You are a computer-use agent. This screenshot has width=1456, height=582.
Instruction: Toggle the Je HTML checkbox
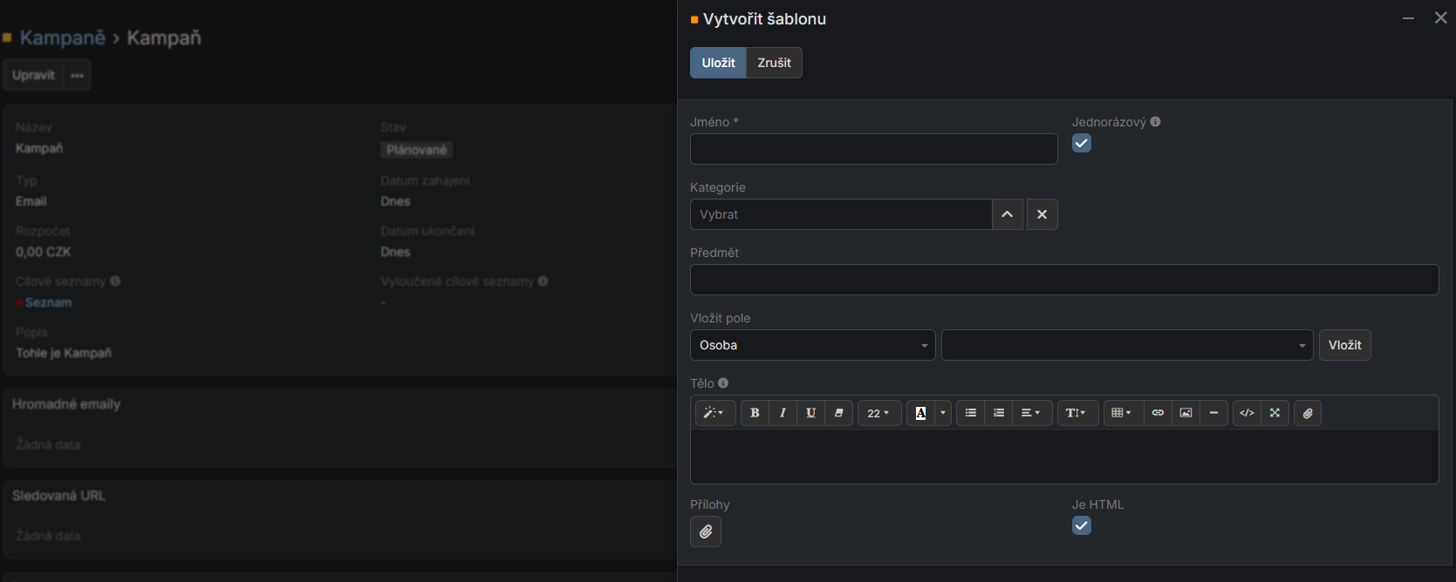1082,525
